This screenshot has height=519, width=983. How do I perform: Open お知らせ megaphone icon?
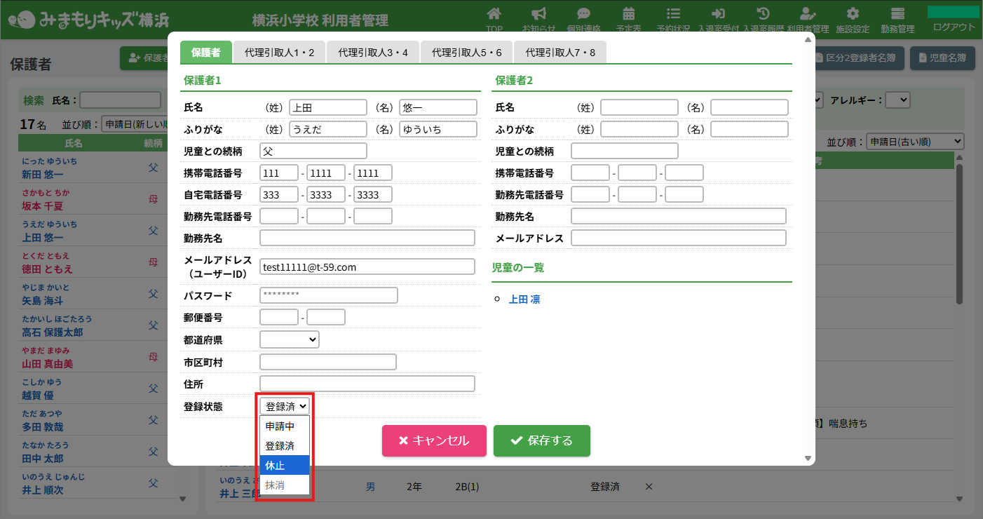click(538, 14)
